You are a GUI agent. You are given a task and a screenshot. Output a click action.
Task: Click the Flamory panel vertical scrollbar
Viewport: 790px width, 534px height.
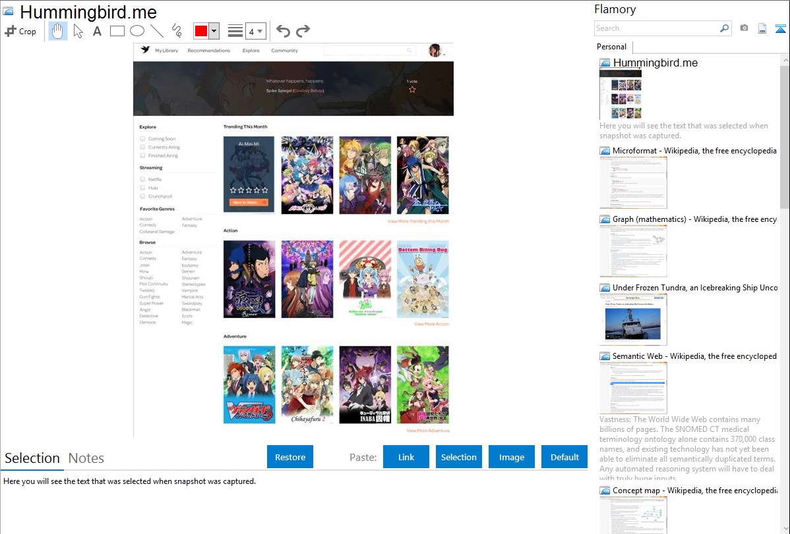point(785,136)
